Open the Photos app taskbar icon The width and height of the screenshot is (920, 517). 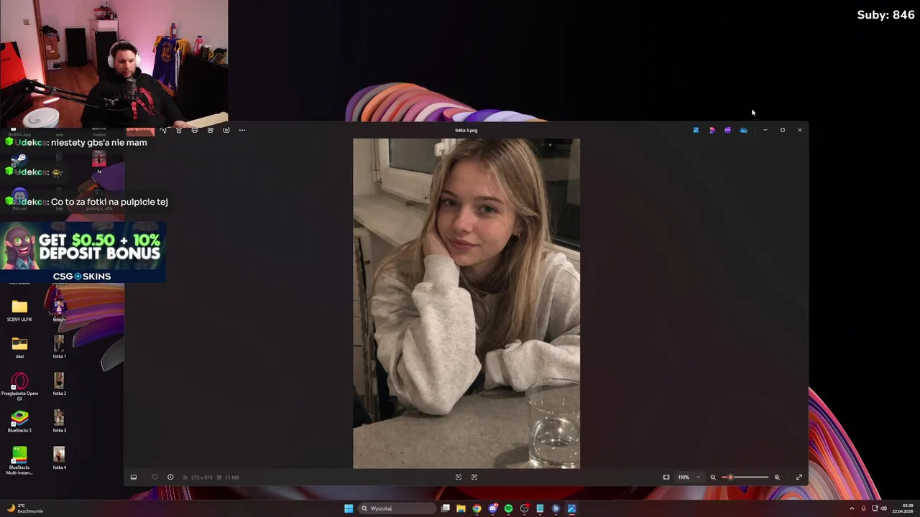click(571, 508)
